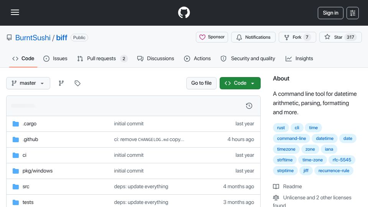Fork the biff repository

(x=297, y=37)
